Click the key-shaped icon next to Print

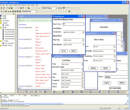pos(23,8)
